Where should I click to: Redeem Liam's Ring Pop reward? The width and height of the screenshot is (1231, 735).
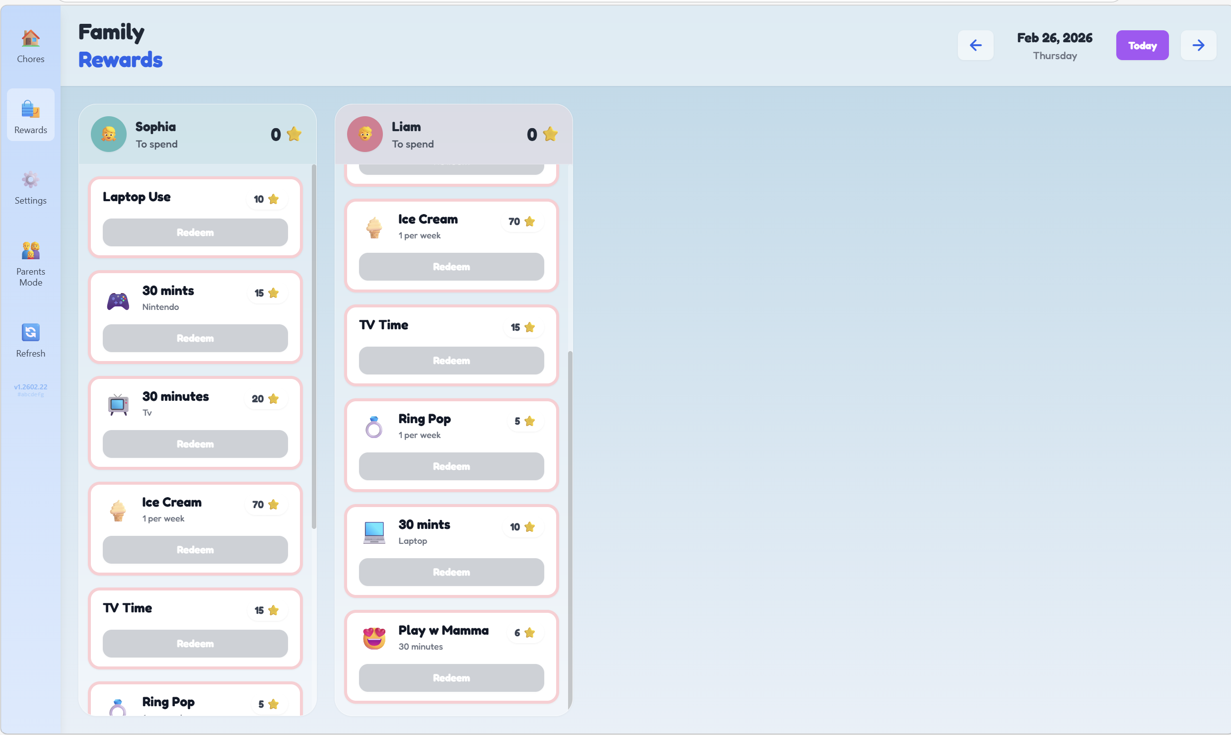tap(451, 466)
